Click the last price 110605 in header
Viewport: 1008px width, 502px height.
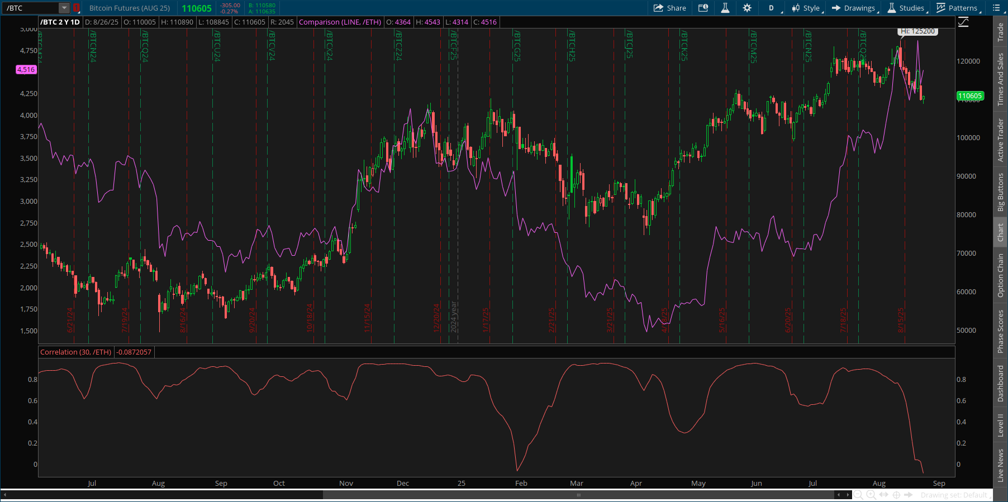coord(197,8)
